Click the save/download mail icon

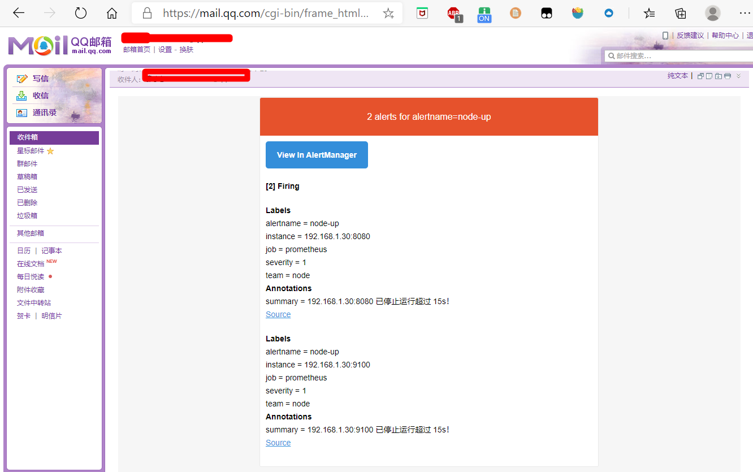coord(719,76)
